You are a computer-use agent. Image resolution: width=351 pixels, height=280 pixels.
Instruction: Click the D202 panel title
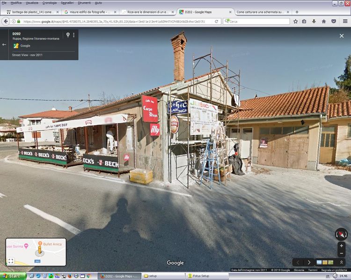pos(16,34)
